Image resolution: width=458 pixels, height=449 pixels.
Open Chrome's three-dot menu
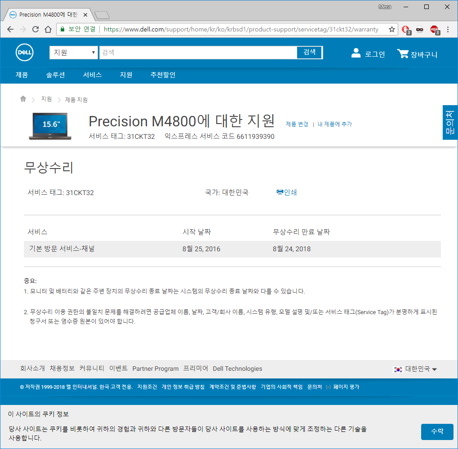click(448, 29)
